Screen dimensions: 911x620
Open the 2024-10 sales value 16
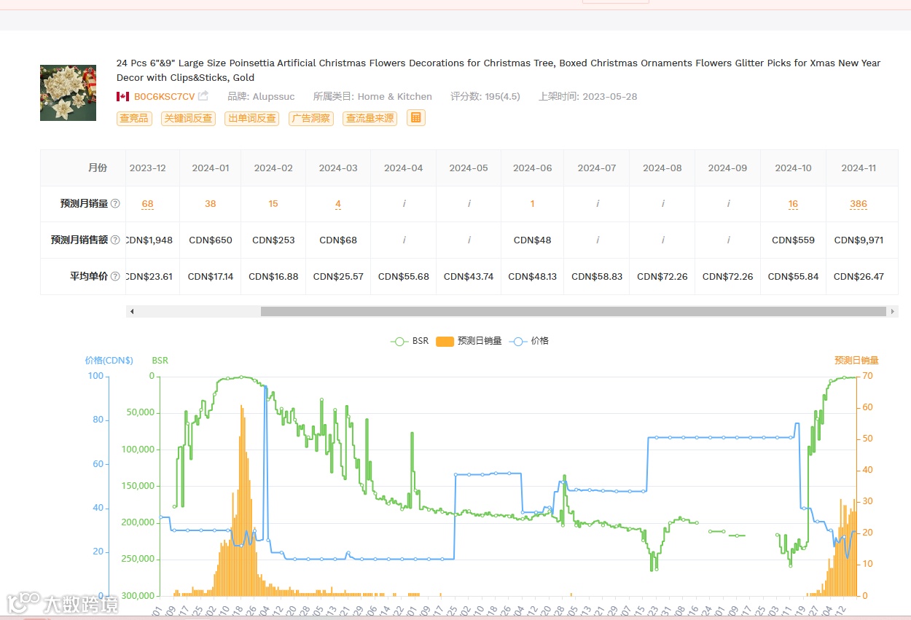pos(793,204)
